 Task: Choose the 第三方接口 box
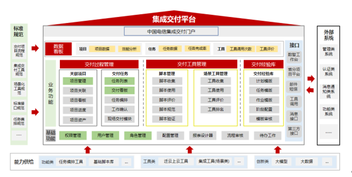tap(294, 131)
